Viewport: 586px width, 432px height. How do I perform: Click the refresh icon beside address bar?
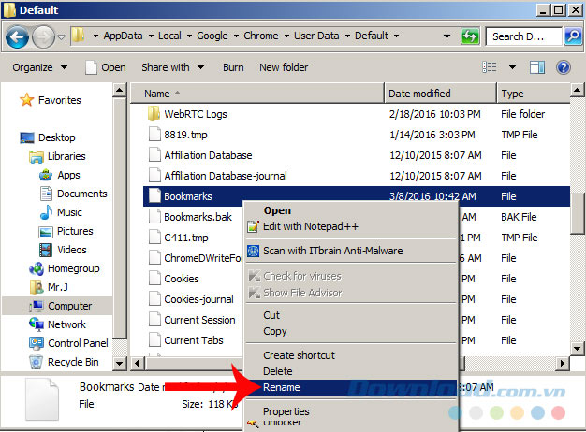[469, 36]
